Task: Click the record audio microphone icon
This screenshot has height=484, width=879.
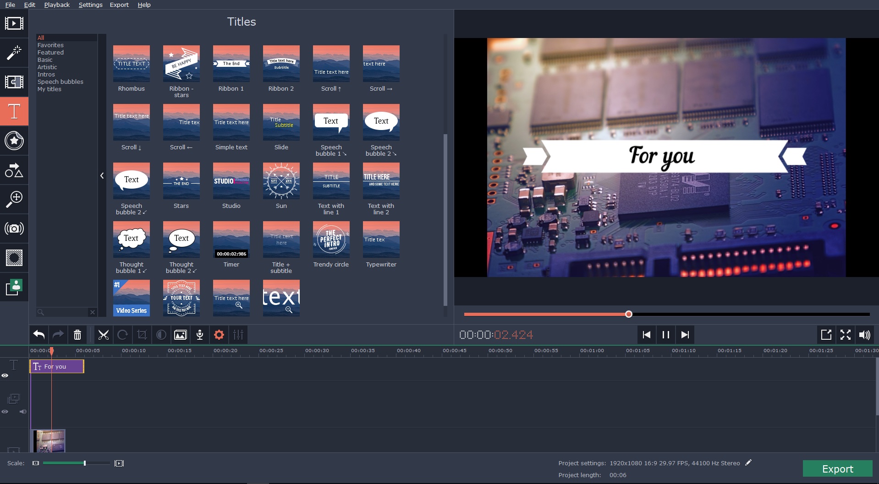Action: (200, 335)
